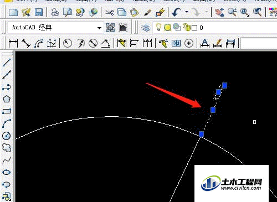
Task: Select the Revision Cloud tool
Action: coord(7,148)
